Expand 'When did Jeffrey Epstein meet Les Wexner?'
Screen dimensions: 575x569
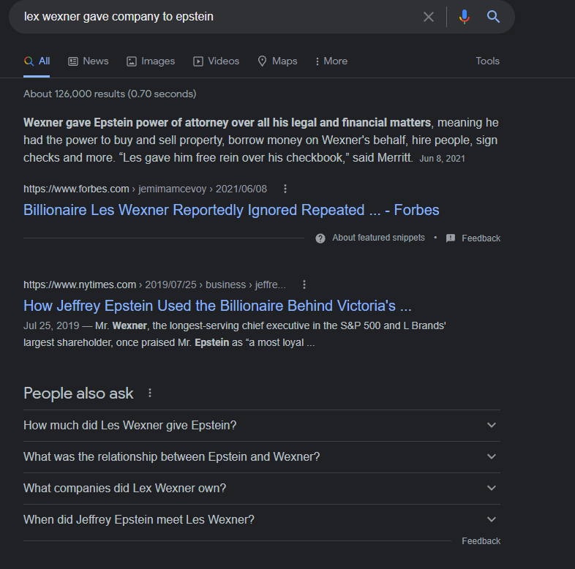[262, 520]
